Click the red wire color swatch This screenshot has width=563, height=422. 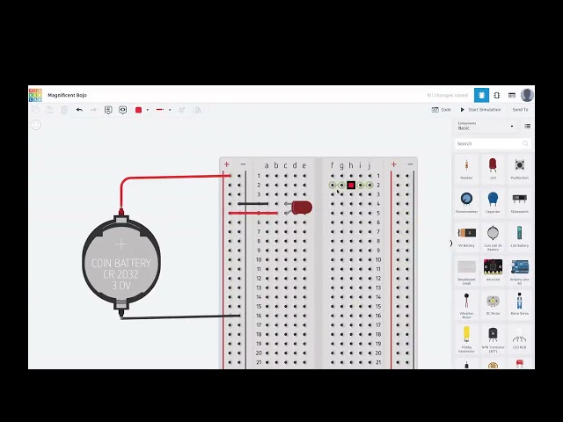click(x=139, y=110)
